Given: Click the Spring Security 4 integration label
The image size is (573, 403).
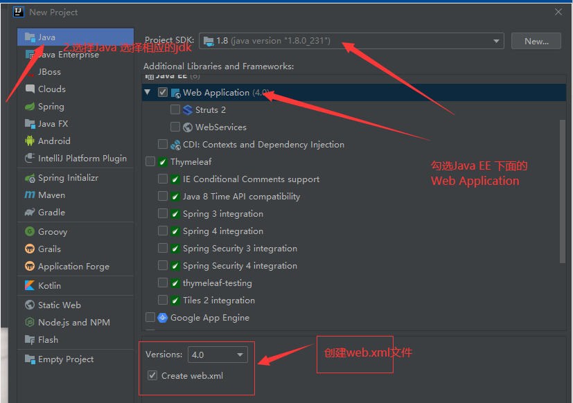Looking at the screenshot, I should click(x=240, y=266).
